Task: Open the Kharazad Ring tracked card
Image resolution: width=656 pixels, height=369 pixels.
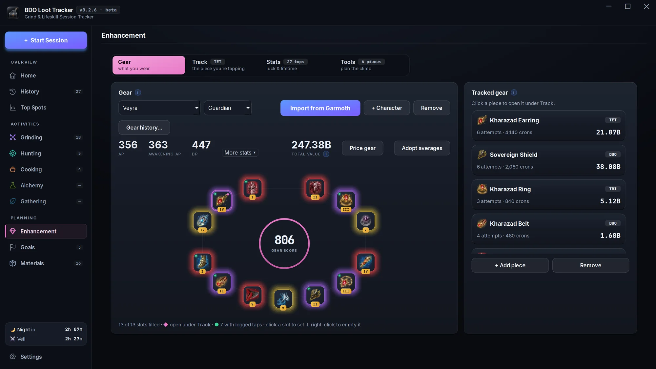Action: click(548, 195)
